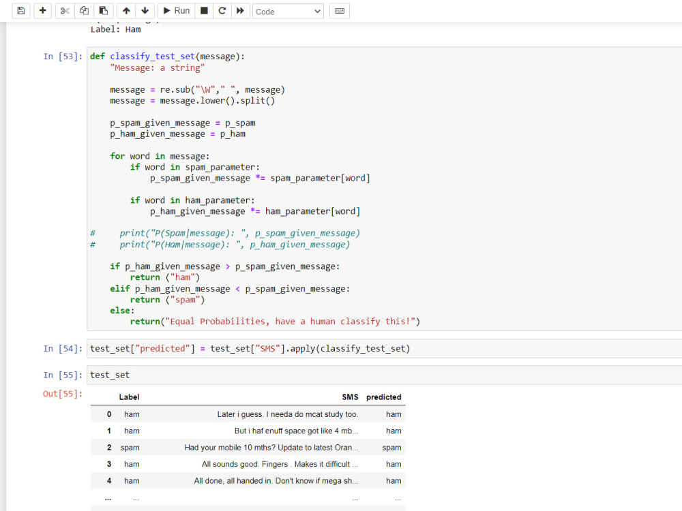Image resolution: width=682 pixels, height=511 pixels.
Task: Move the selected cell down
Action: [145, 10]
